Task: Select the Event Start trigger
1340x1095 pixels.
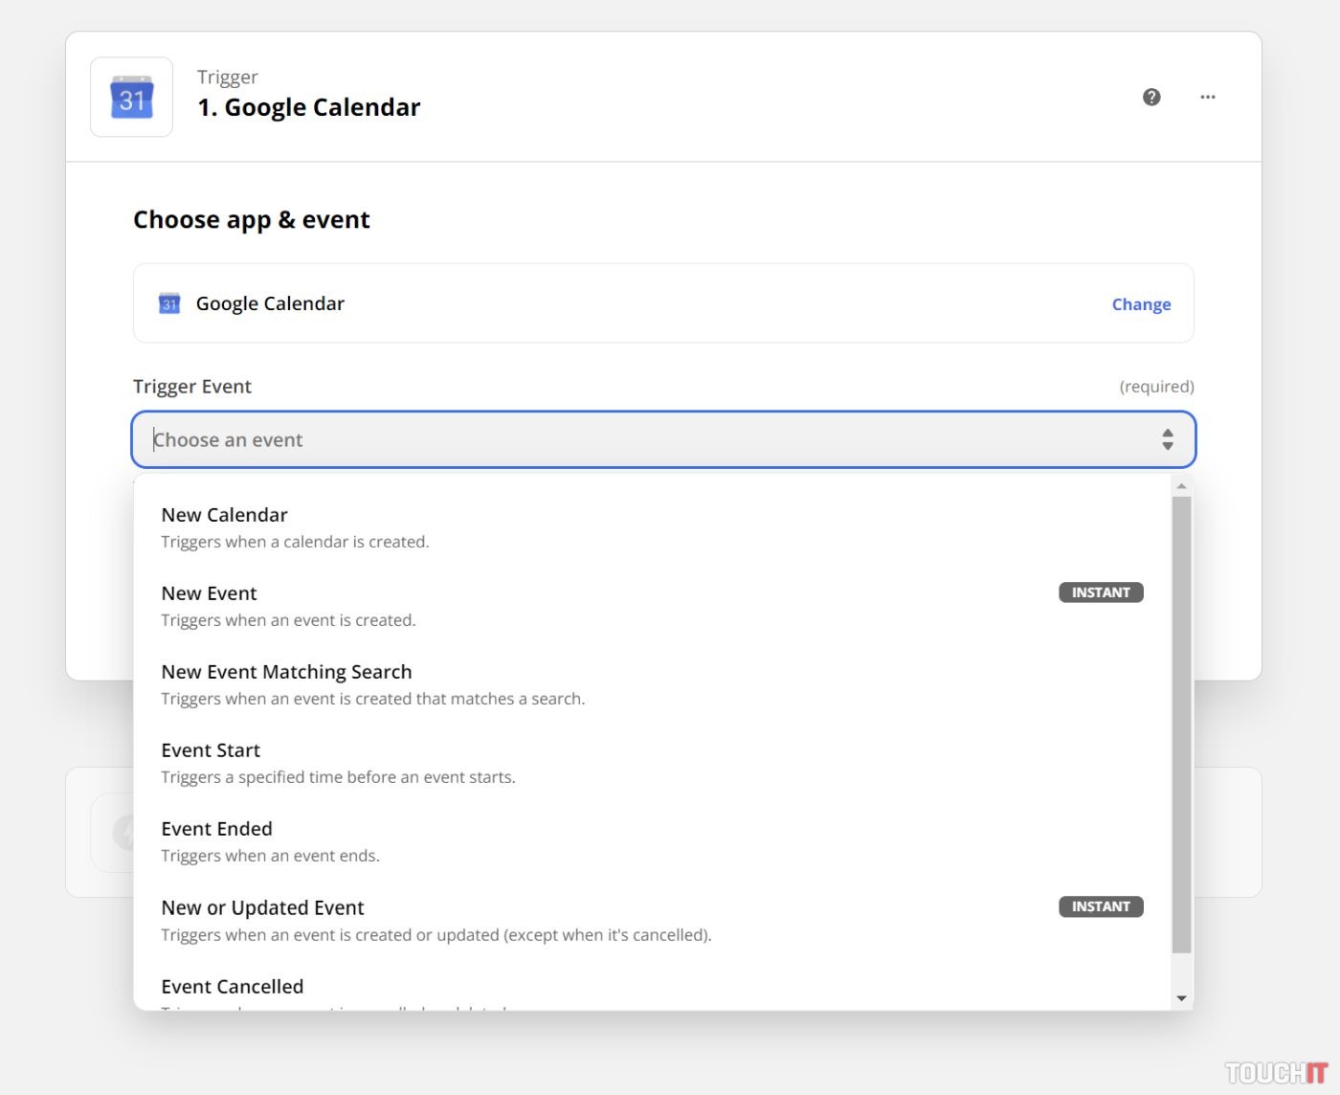Action: click(x=211, y=750)
